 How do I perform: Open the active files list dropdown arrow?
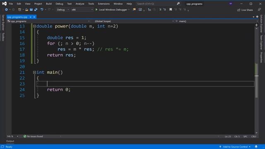253,17
